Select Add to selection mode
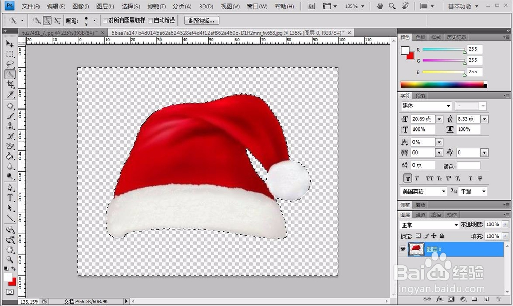Viewport: 513px width, 306px height. [47, 20]
